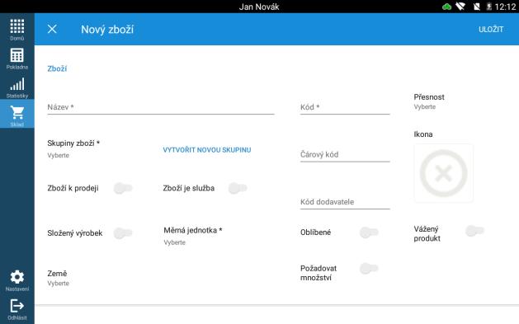Image resolution: width=519 pixels, height=324 pixels.
Task: Click the Wi-Fi status icon
Action: click(460, 7)
